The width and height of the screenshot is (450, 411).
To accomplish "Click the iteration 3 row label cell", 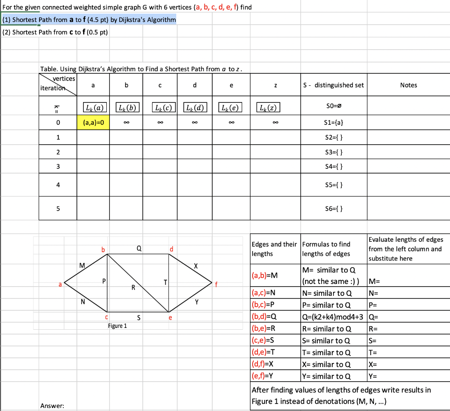I will pyautogui.click(x=58, y=166).
